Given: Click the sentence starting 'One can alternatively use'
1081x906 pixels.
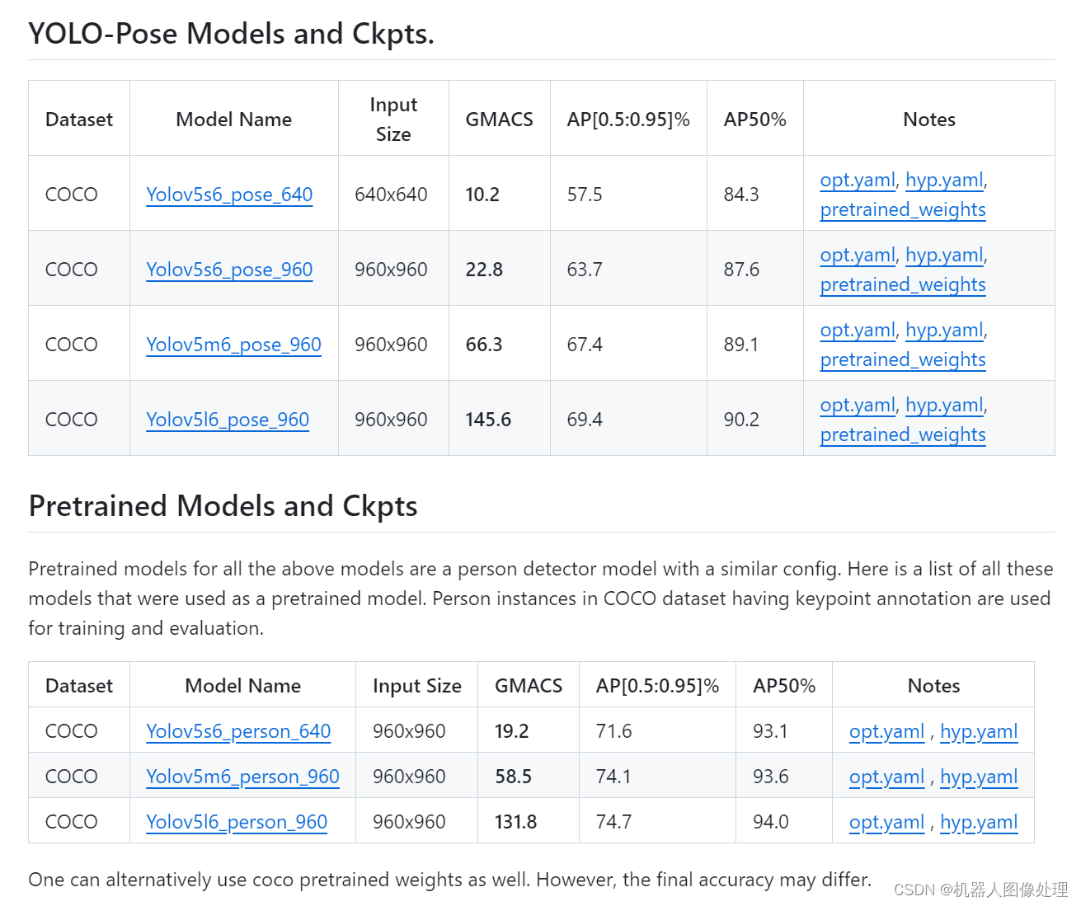Looking at the screenshot, I should tap(449, 880).
